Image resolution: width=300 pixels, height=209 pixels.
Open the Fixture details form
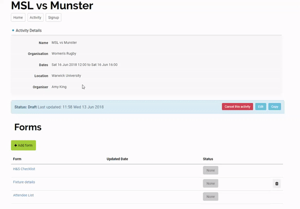pos(24,182)
